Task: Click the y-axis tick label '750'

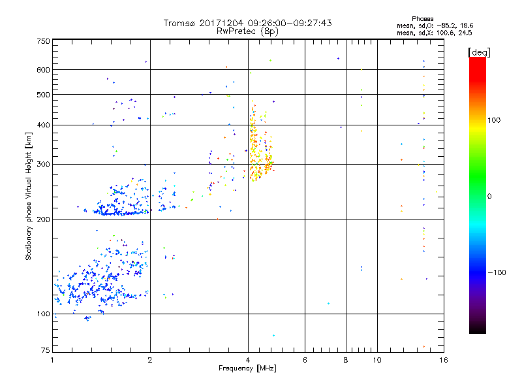Action: 44,41
